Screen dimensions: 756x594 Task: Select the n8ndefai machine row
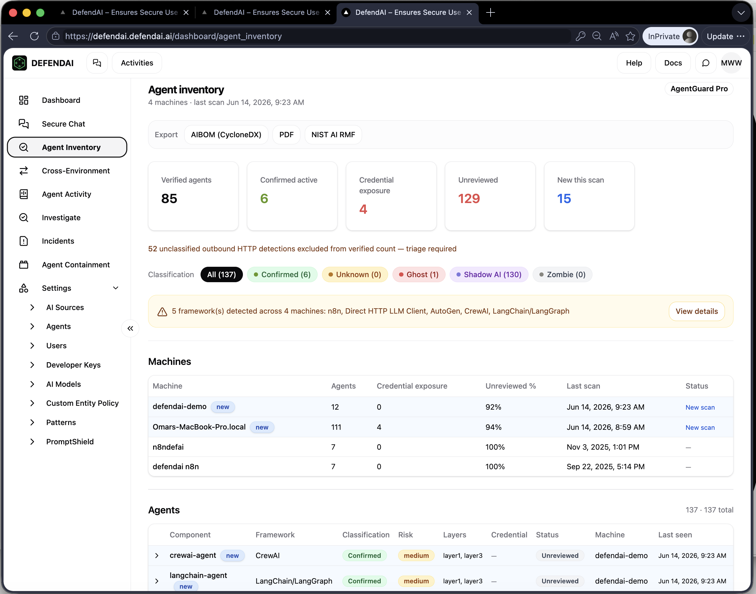441,447
